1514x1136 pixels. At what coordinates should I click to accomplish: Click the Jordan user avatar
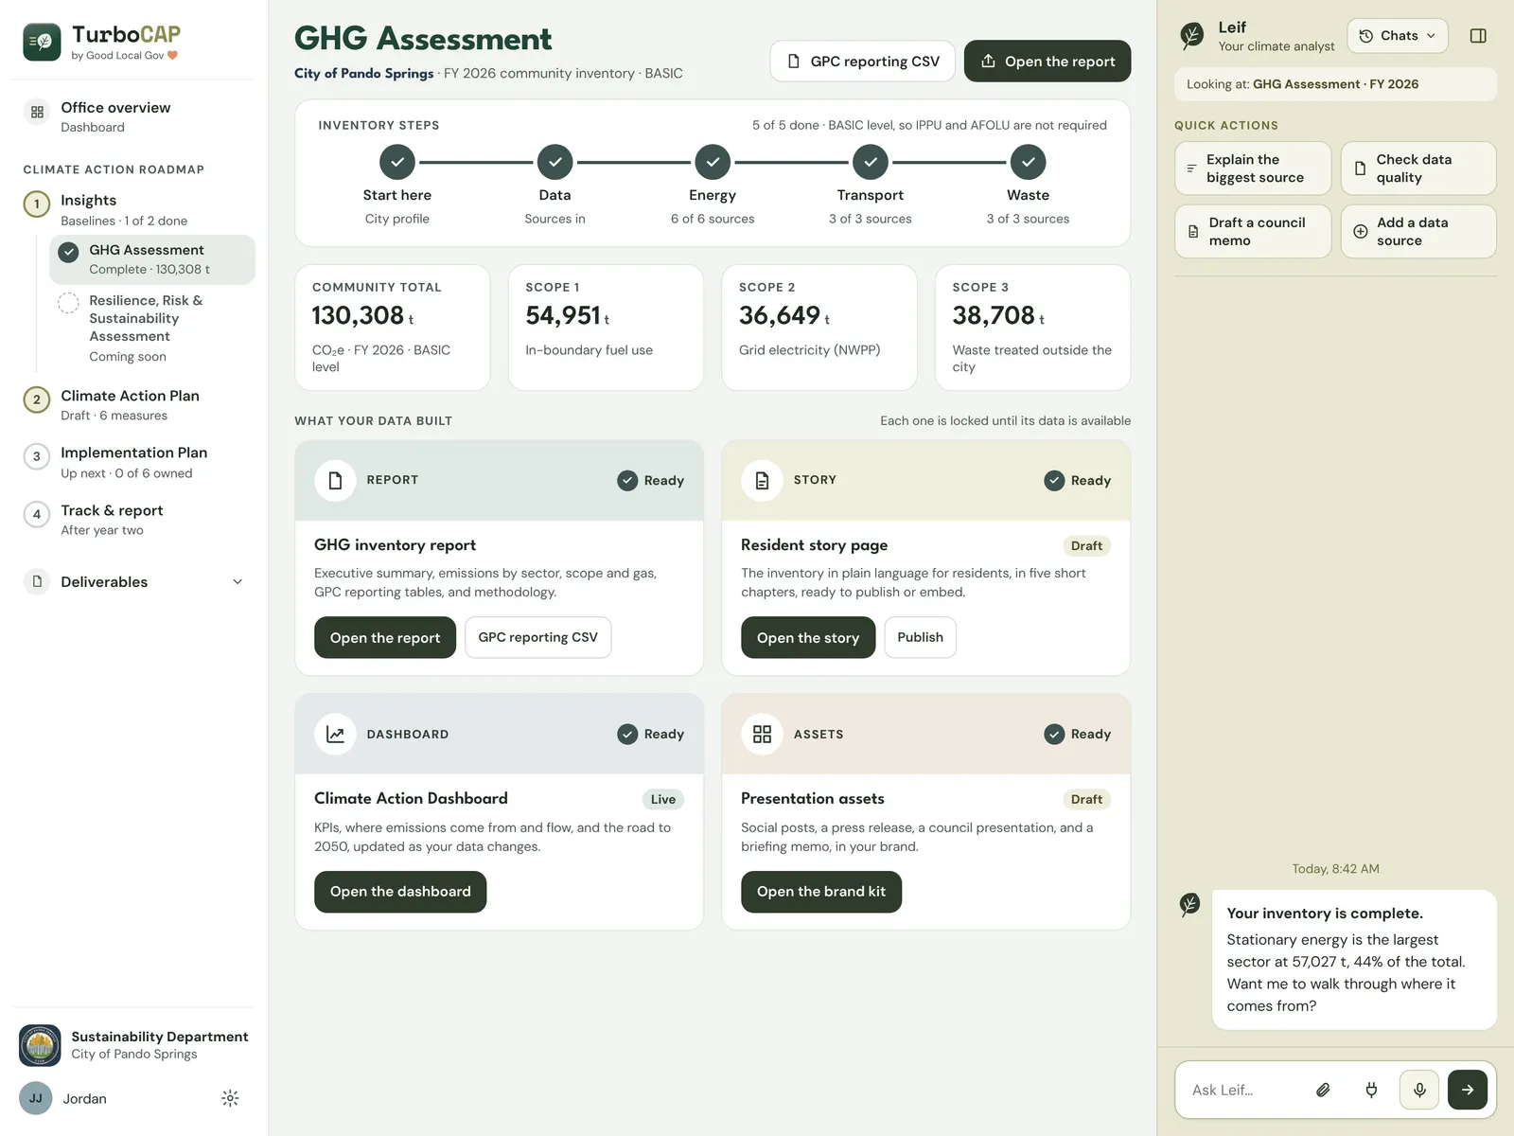35,1098
